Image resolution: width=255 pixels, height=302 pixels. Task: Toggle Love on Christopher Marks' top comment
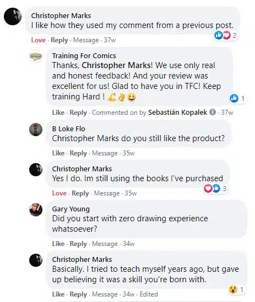38,40
